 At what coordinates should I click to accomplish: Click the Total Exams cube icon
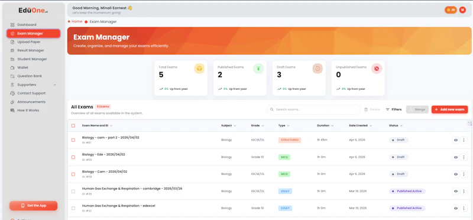[x=199, y=69]
